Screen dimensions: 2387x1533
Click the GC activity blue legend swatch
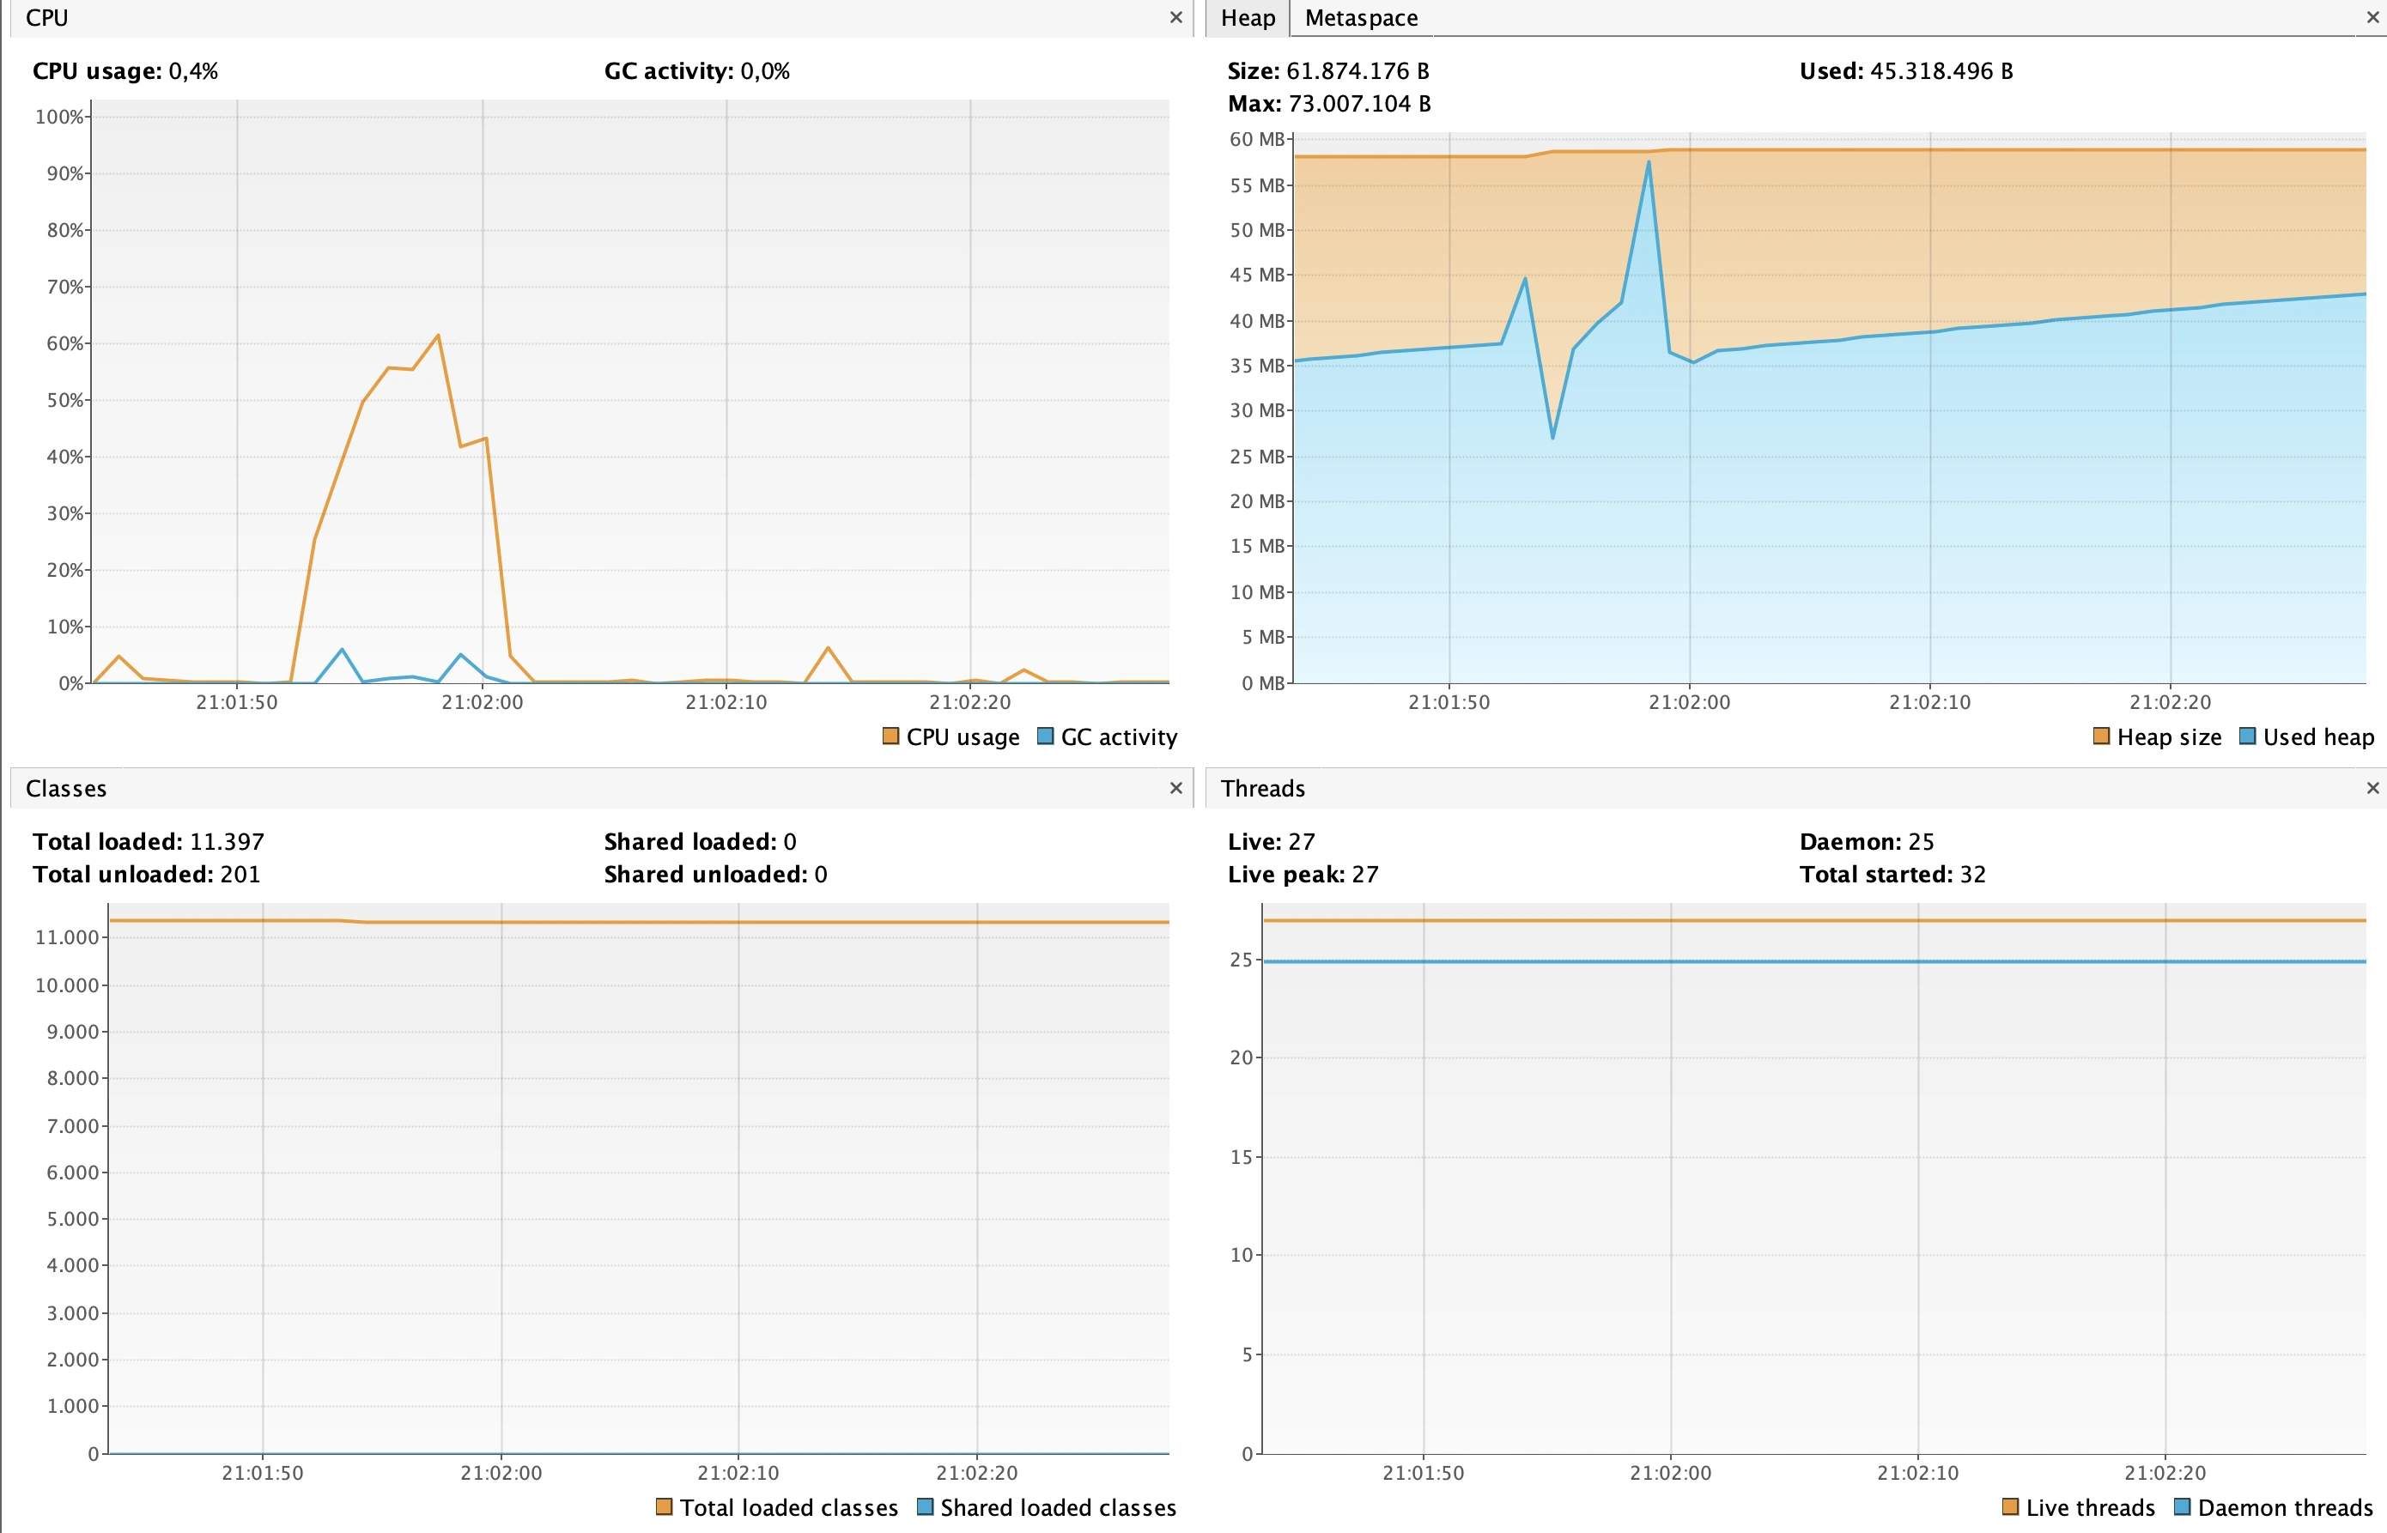click(1046, 736)
